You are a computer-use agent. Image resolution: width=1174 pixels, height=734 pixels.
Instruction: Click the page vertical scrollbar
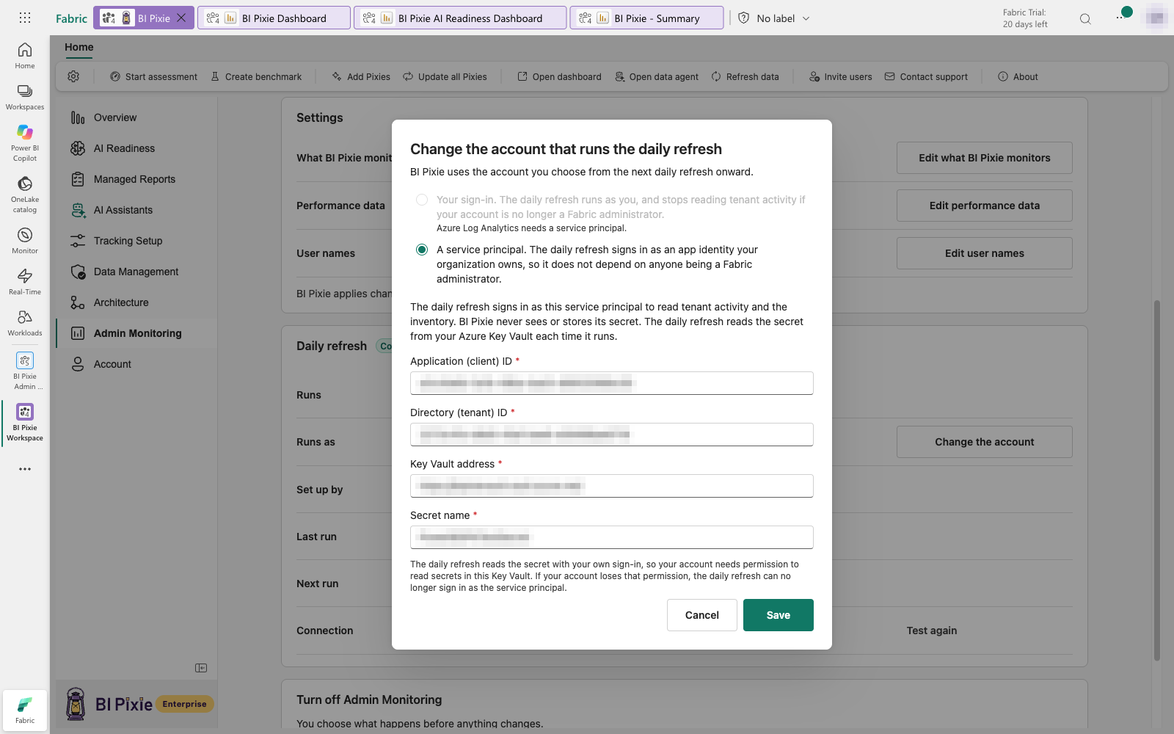tap(1157, 481)
